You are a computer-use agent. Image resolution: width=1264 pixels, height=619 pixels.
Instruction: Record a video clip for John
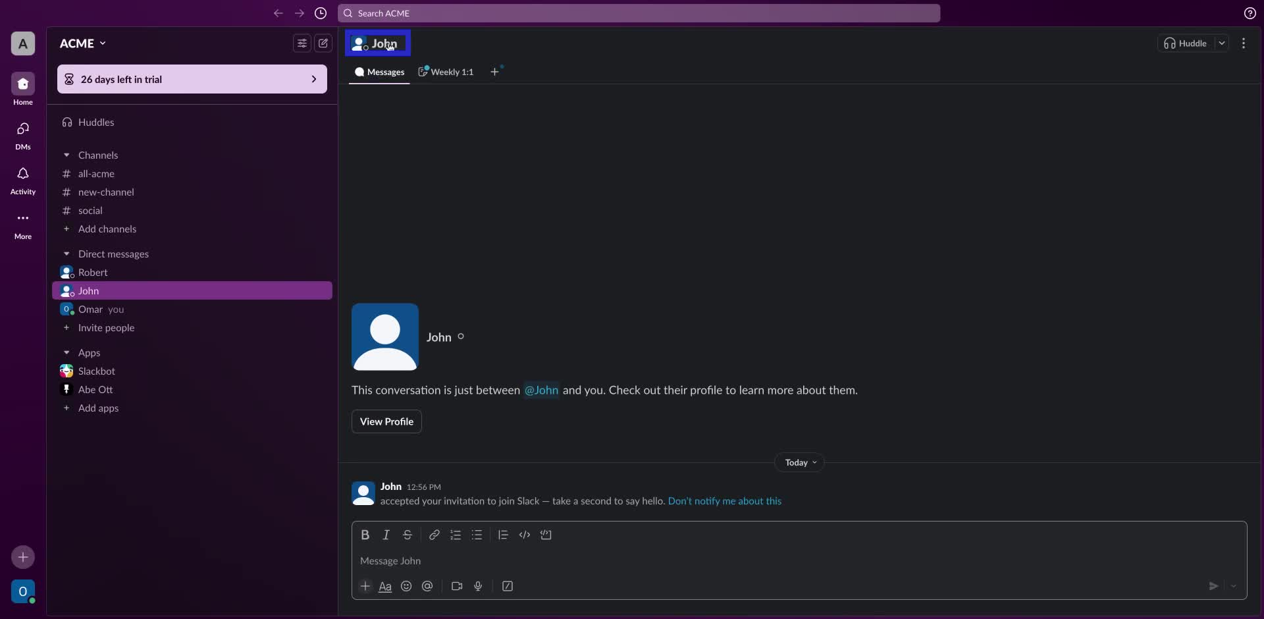click(457, 586)
